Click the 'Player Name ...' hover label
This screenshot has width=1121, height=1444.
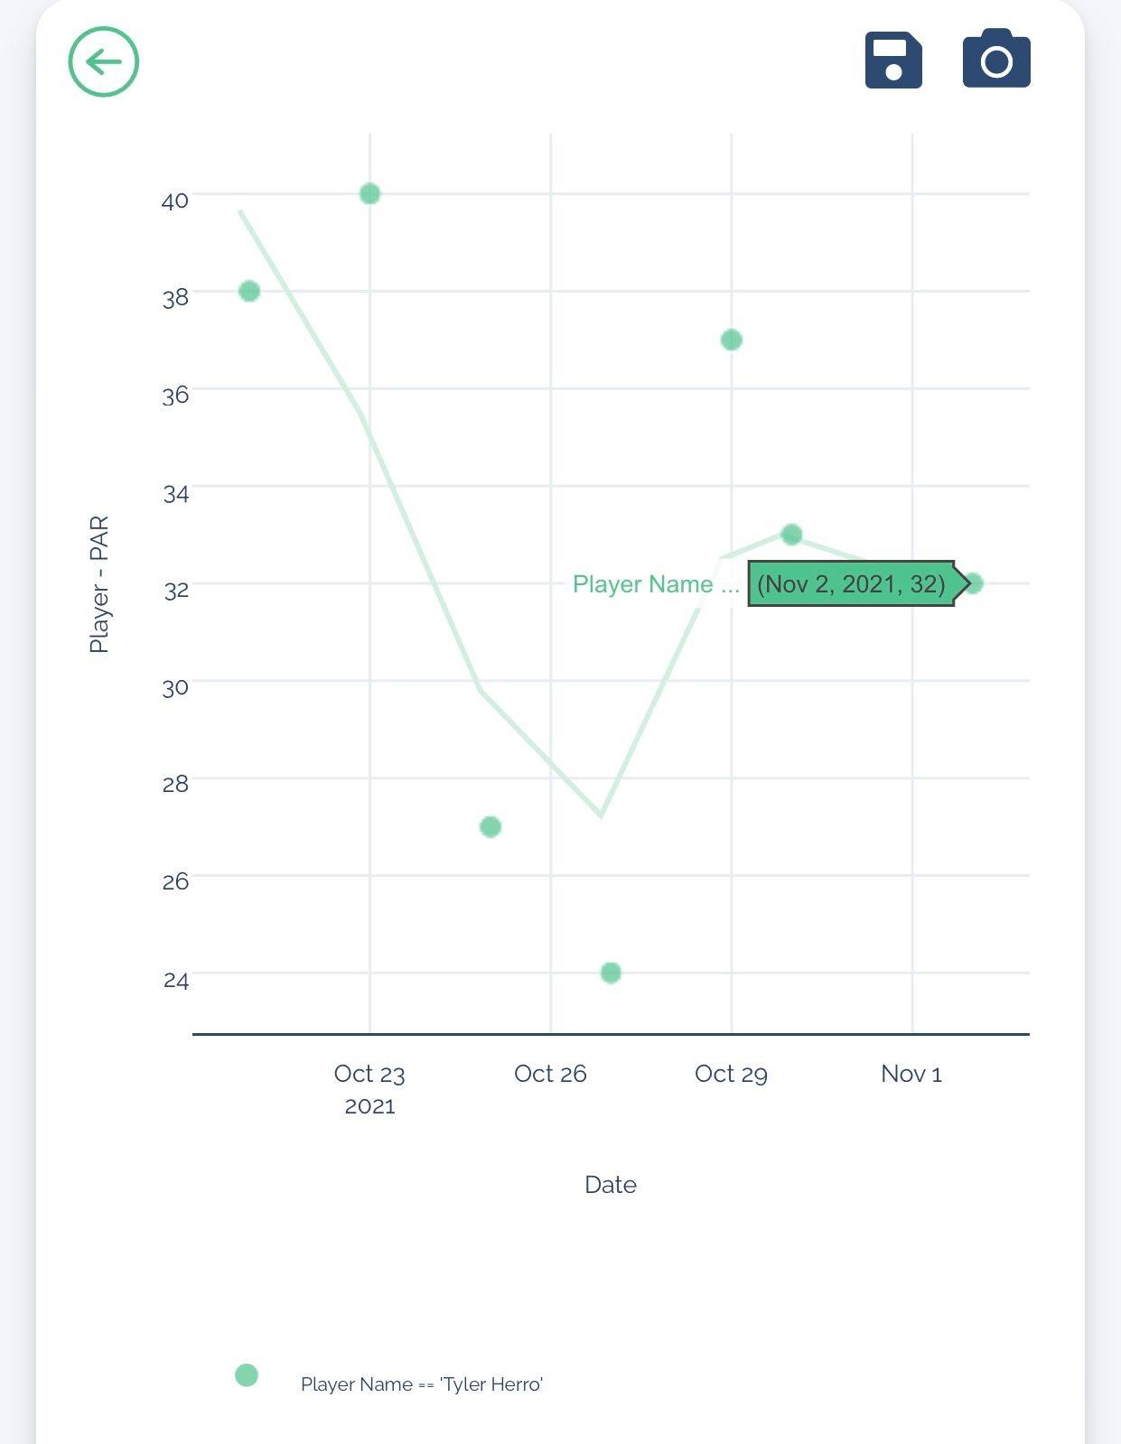(x=656, y=584)
